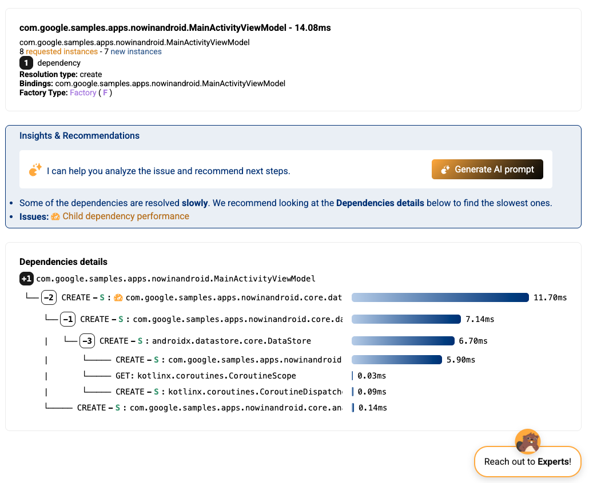Click the Generate AI prompt button

point(487,169)
